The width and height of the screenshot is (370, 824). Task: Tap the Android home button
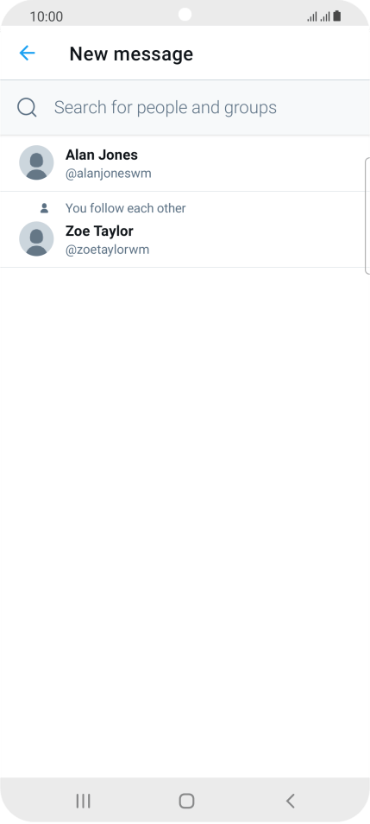click(186, 801)
